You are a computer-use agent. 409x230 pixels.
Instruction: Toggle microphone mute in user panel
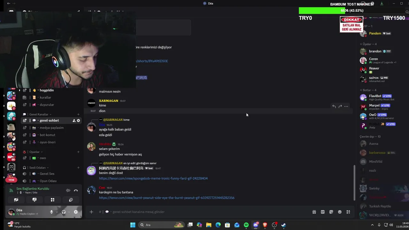coord(51,212)
